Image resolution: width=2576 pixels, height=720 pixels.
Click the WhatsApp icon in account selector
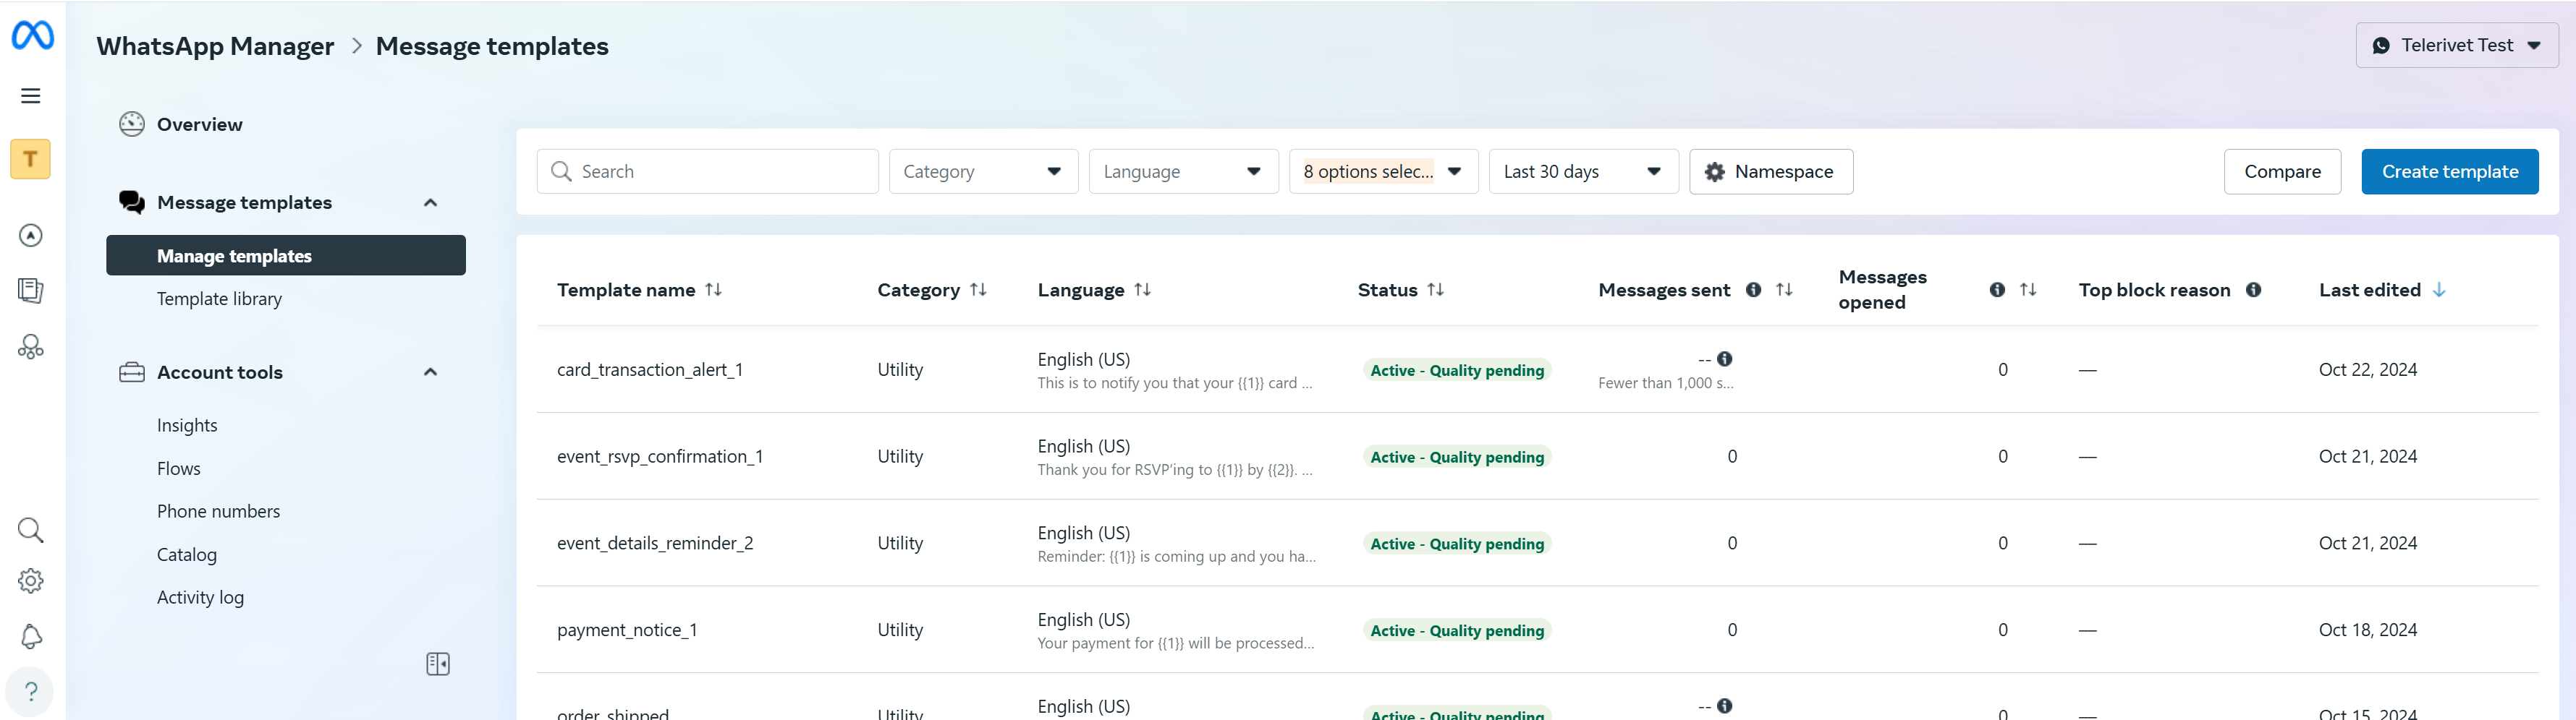2381,46
